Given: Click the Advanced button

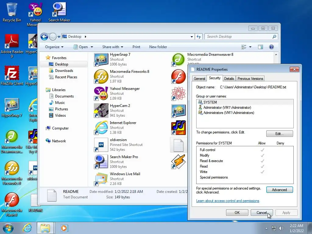Looking at the screenshot, I should [279, 190].
